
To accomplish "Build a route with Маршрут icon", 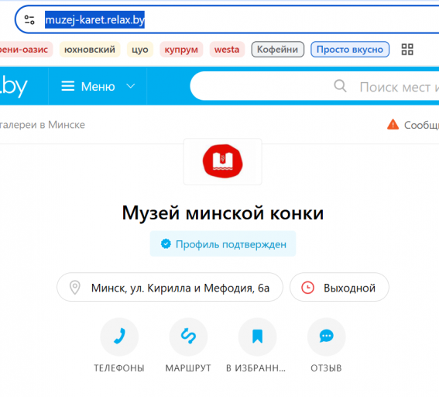I will pyautogui.click(x=188, y=337).
